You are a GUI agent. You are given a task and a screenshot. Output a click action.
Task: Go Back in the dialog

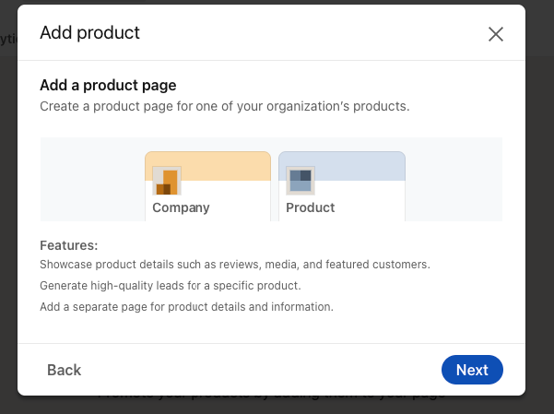point(65,370)
